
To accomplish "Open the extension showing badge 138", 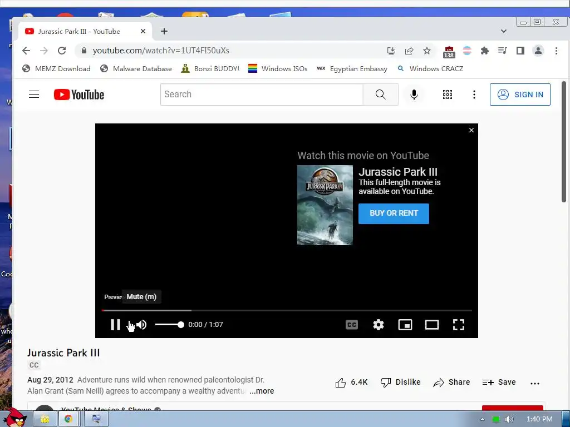I will pyautogui.click(x=449, y=52).
